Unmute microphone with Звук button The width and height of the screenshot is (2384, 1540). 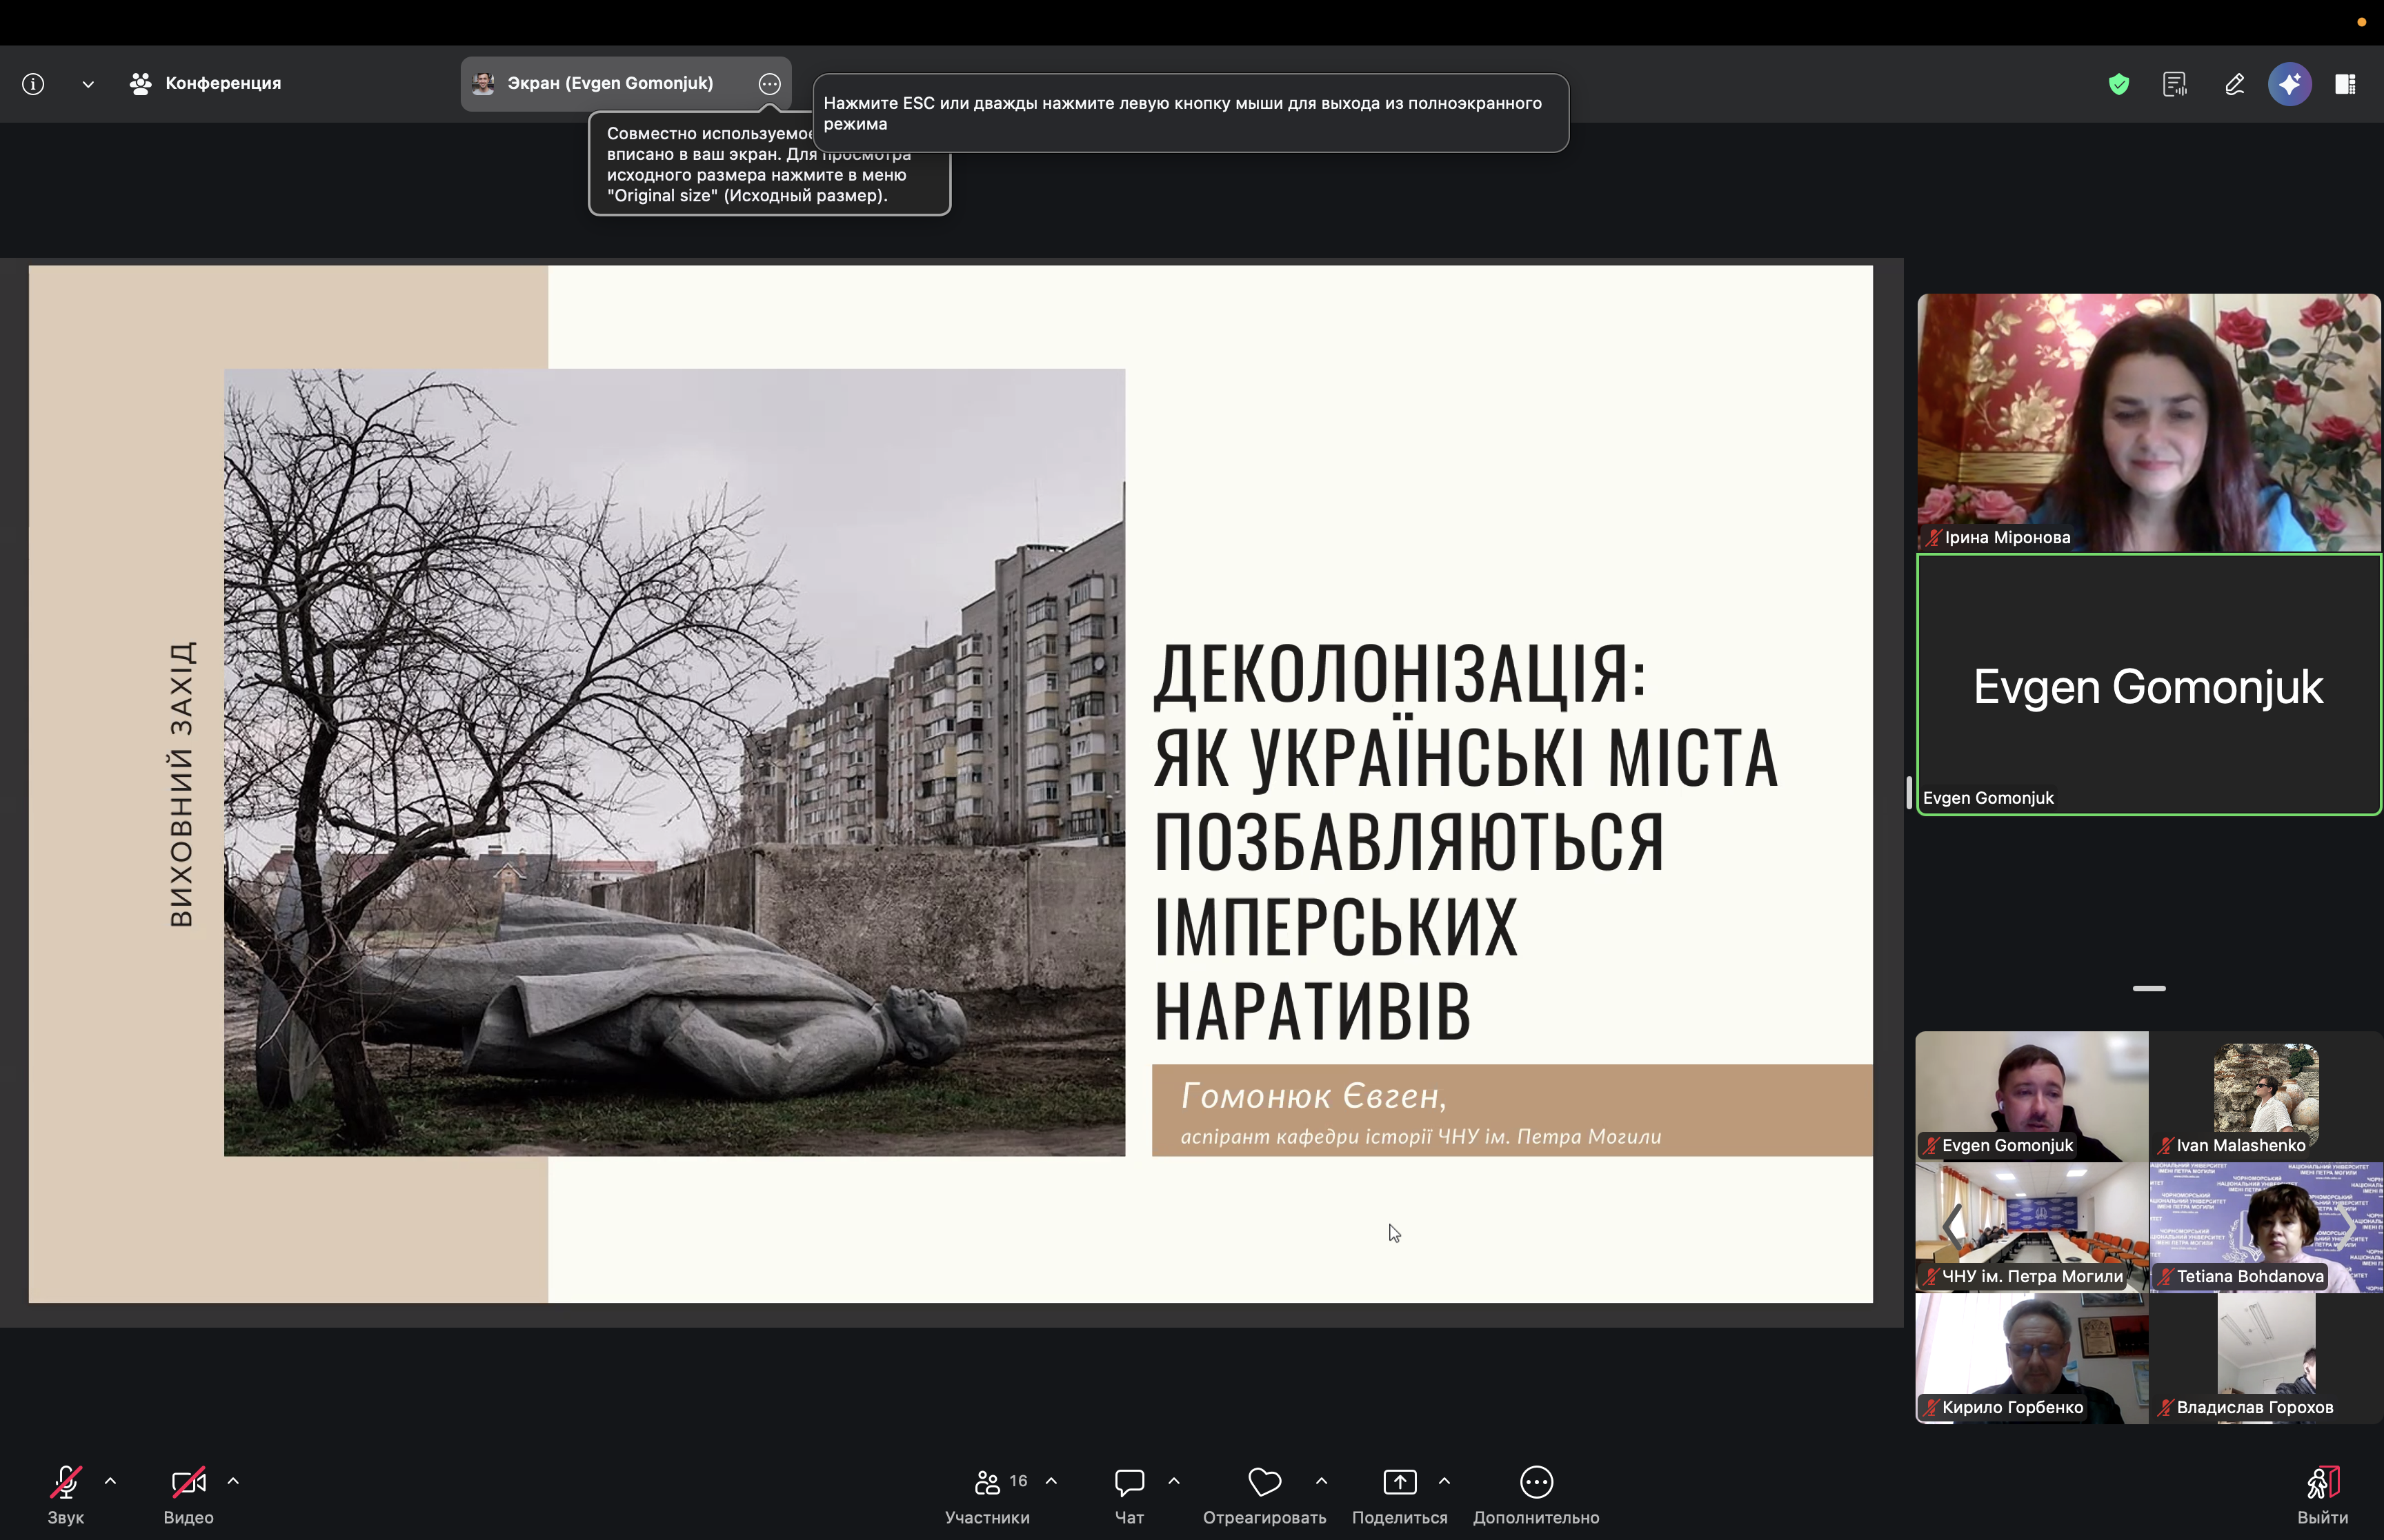[65, 1483]
